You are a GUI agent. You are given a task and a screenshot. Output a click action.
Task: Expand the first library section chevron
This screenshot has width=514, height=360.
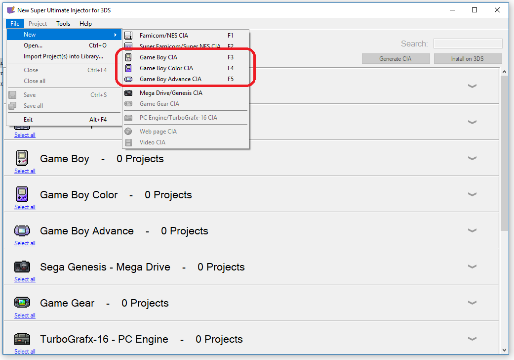coord(472,86)
